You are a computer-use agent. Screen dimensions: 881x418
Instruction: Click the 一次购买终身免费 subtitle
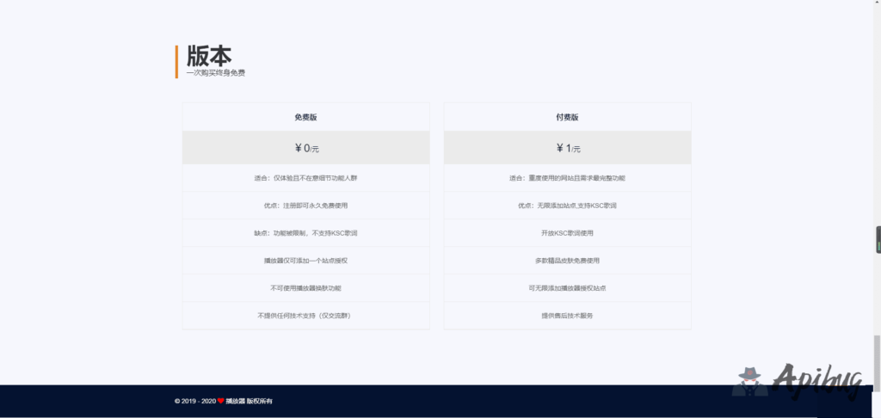215,73
